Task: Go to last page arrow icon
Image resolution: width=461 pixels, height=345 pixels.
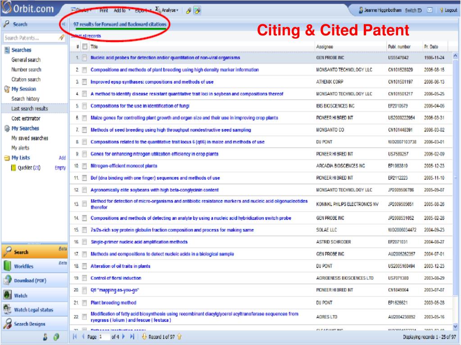Action: pos(132,336)
